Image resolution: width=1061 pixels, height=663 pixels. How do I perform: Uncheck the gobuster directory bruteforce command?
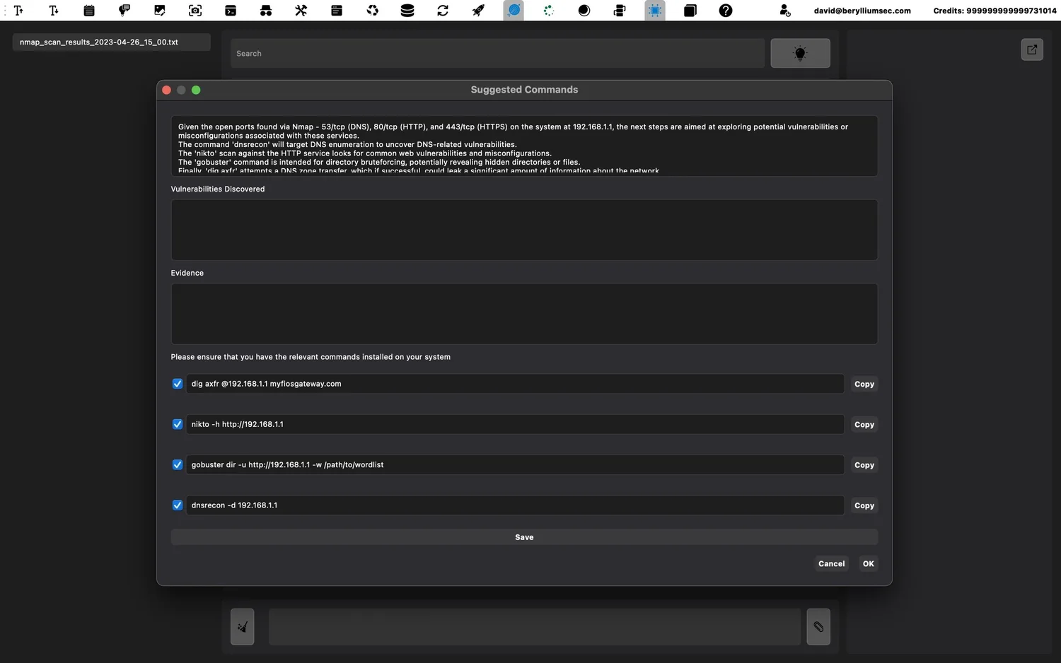(x=177, y=464)
